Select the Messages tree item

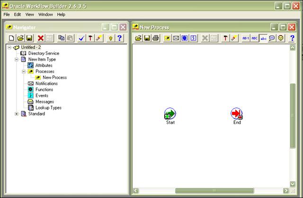tap(45, 101)
